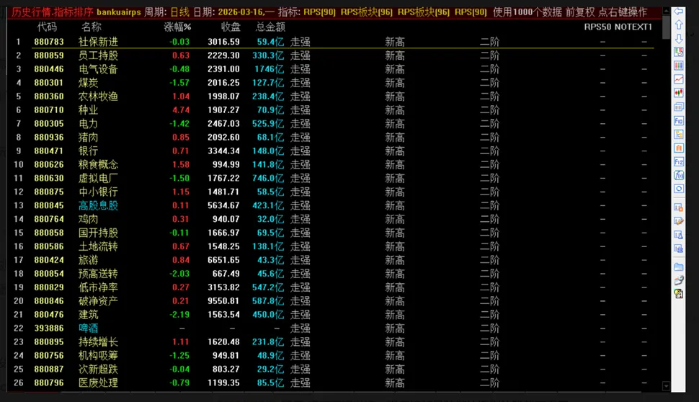Click the stacked windows icon in the sidebar
The image size is (699, 402).
point(679,107)
